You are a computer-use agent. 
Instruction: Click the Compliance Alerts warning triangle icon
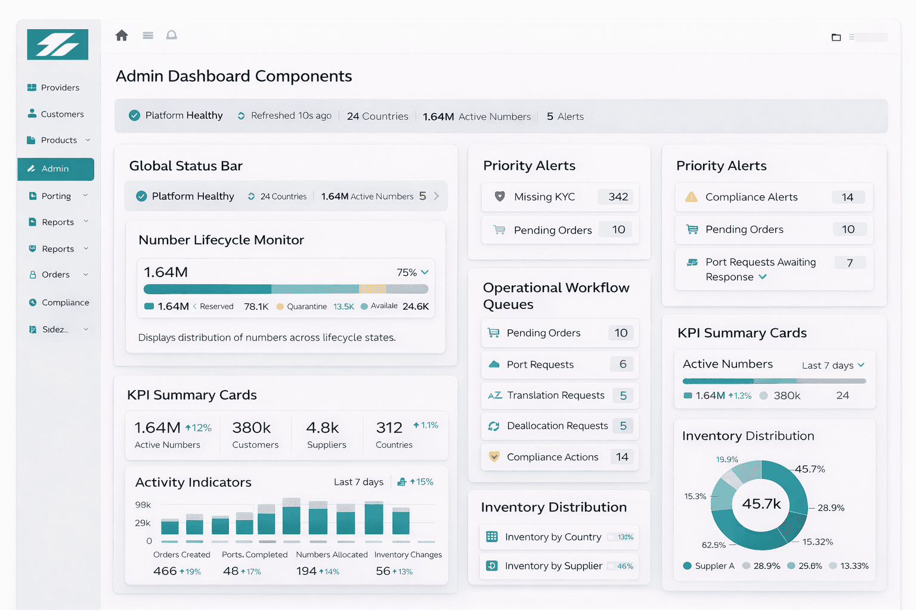tap(691, 197)
